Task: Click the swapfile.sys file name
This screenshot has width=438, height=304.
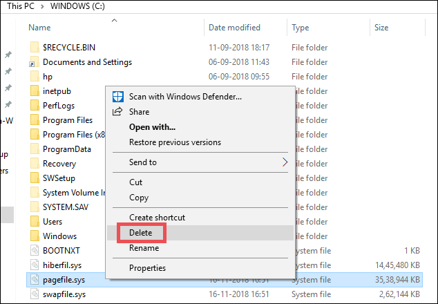Action: 64,294
